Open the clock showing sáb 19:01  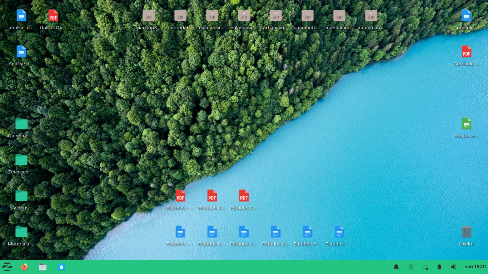pyautogui.click(x=475, y=267)
